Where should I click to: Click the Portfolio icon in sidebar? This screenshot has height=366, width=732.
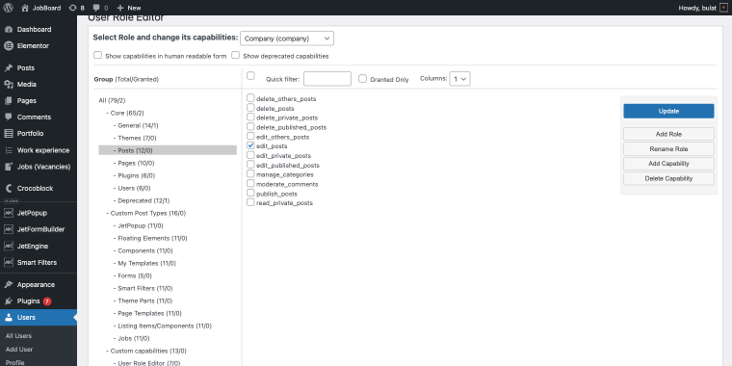pyautogui.click(x=9, y=134)
